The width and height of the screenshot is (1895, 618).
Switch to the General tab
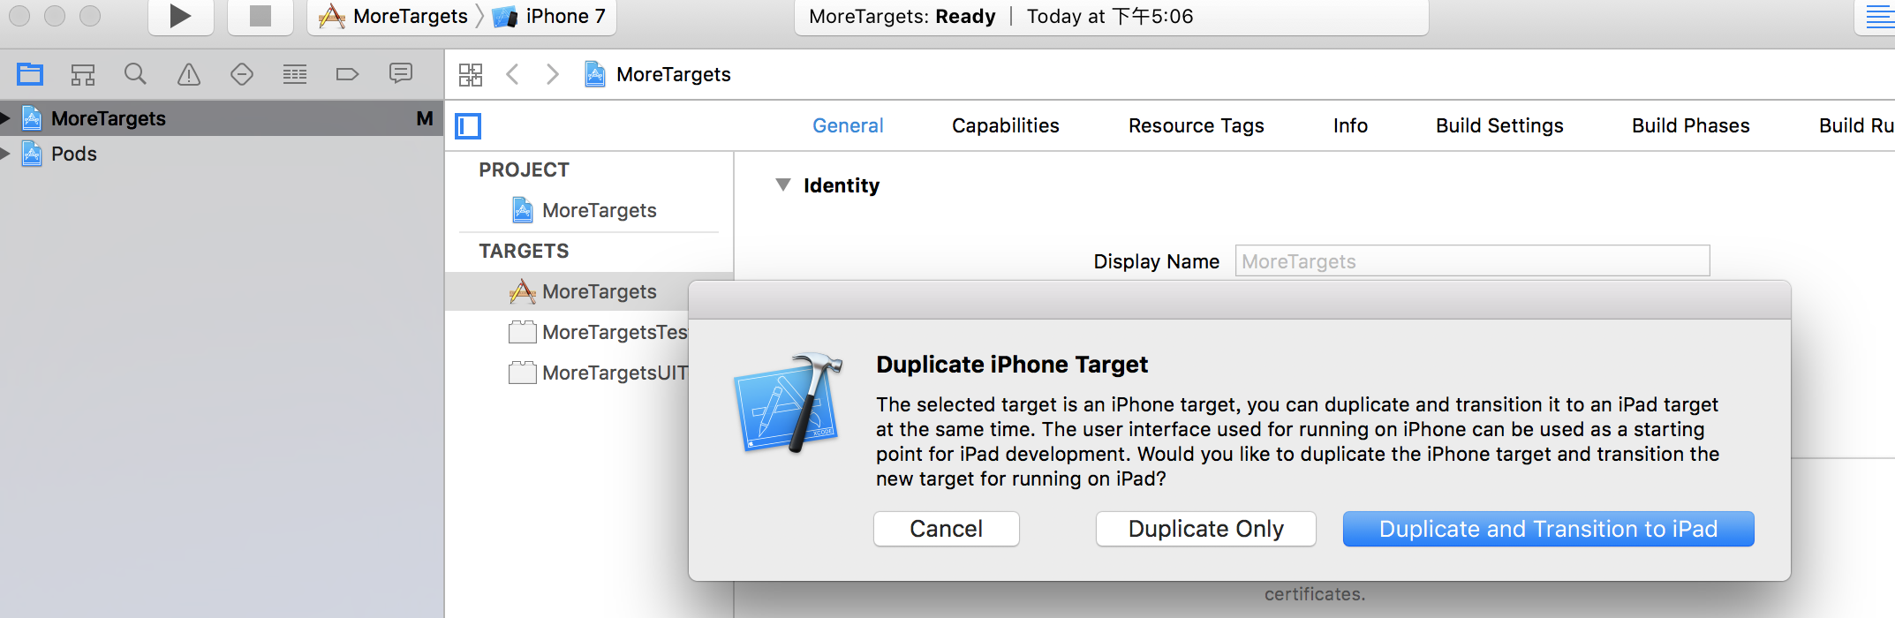pos(848,125)
